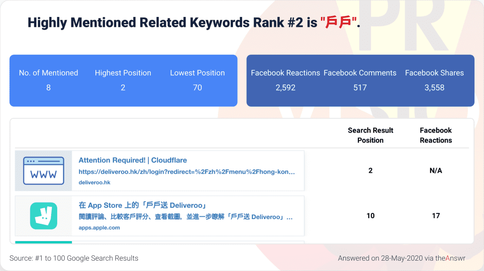Click search position 10 in App Store row

tap(371, 216)
